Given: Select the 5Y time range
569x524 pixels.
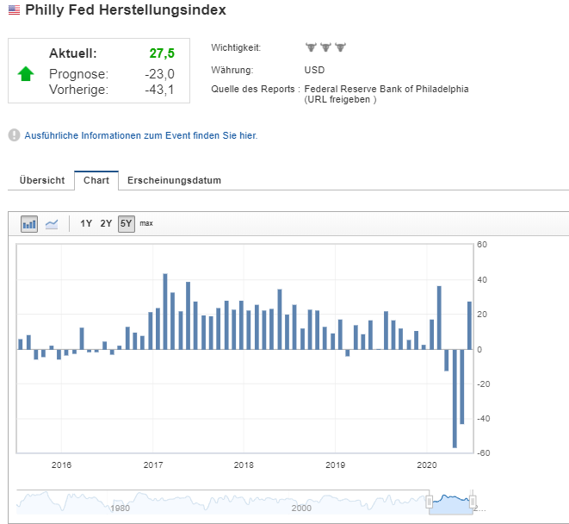Looking at the screenshot, I should 126,224.
